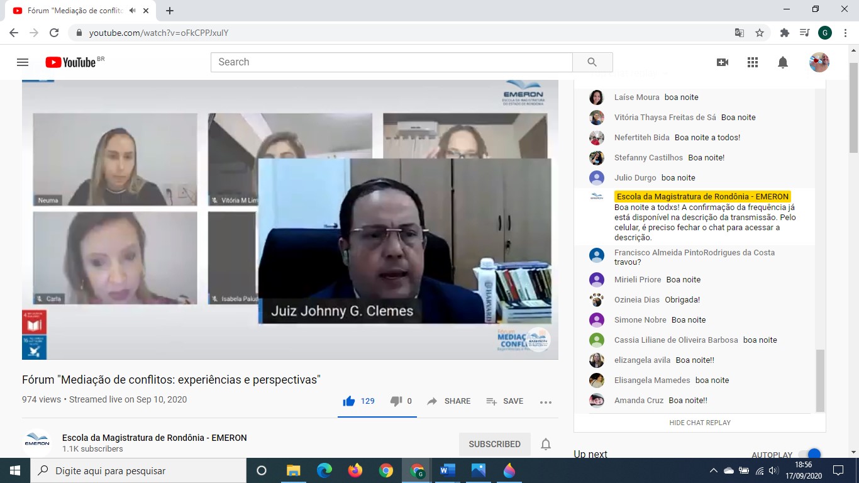The width and height of the screenshot is (859, 483).
Task: Click the search magnifier button
Action: [592, 62]
